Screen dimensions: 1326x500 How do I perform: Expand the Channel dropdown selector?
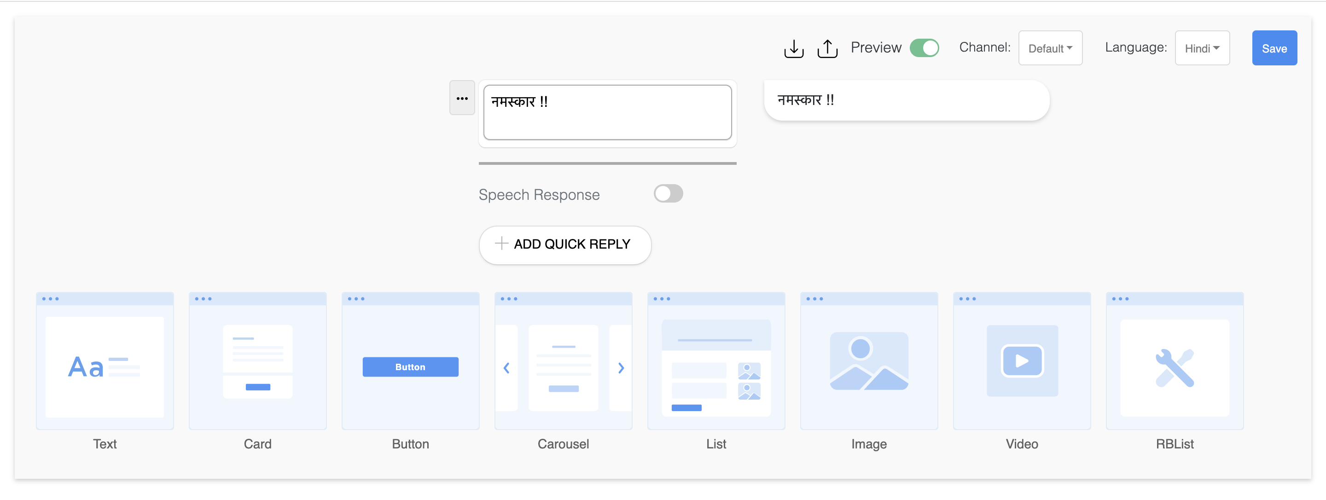(x=1052, y=48)
